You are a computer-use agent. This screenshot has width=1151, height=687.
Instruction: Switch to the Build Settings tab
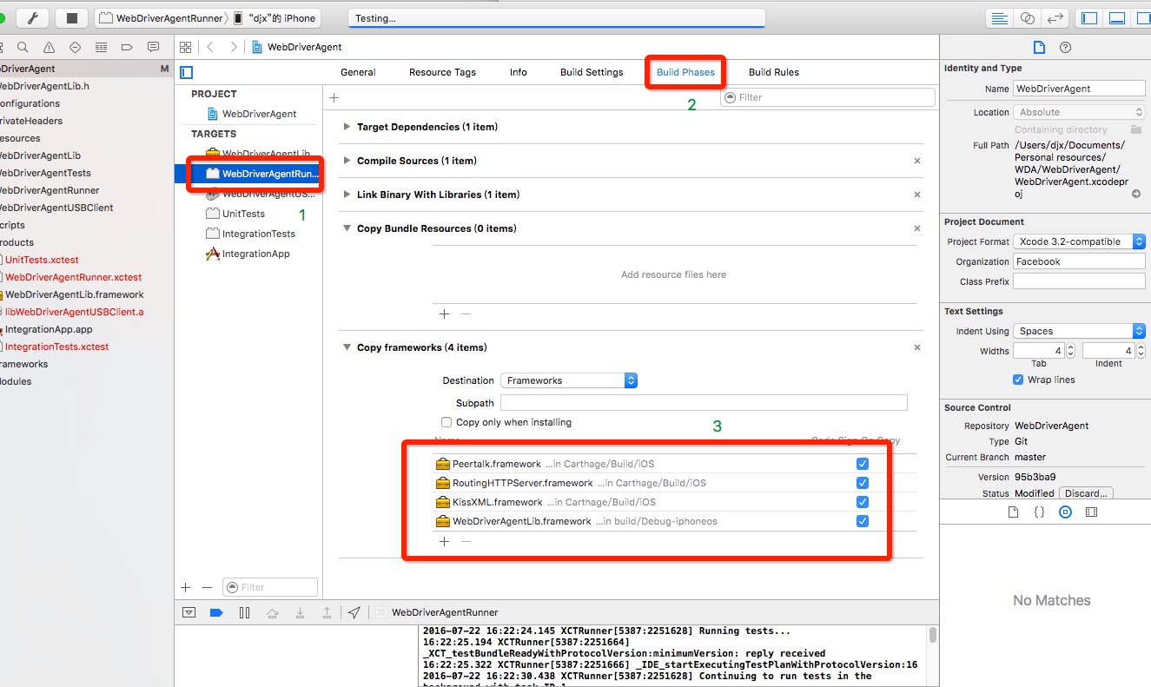point(592,72)
